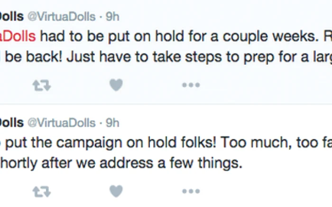Open the top tweet via its 9h timestamp
The image size is (332, 207).
point(112,17)
